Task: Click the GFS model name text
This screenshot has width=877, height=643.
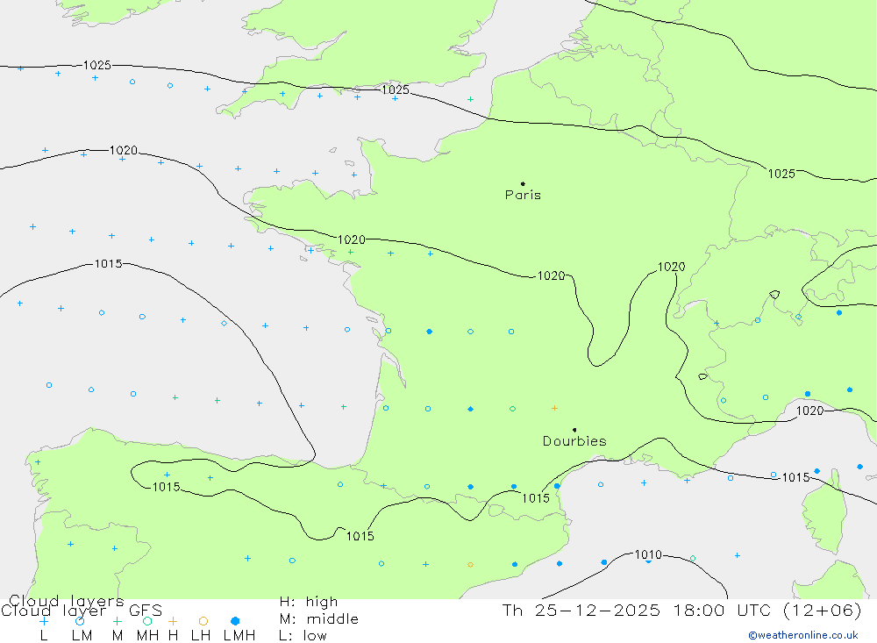Action: click(x=146, y=611)
